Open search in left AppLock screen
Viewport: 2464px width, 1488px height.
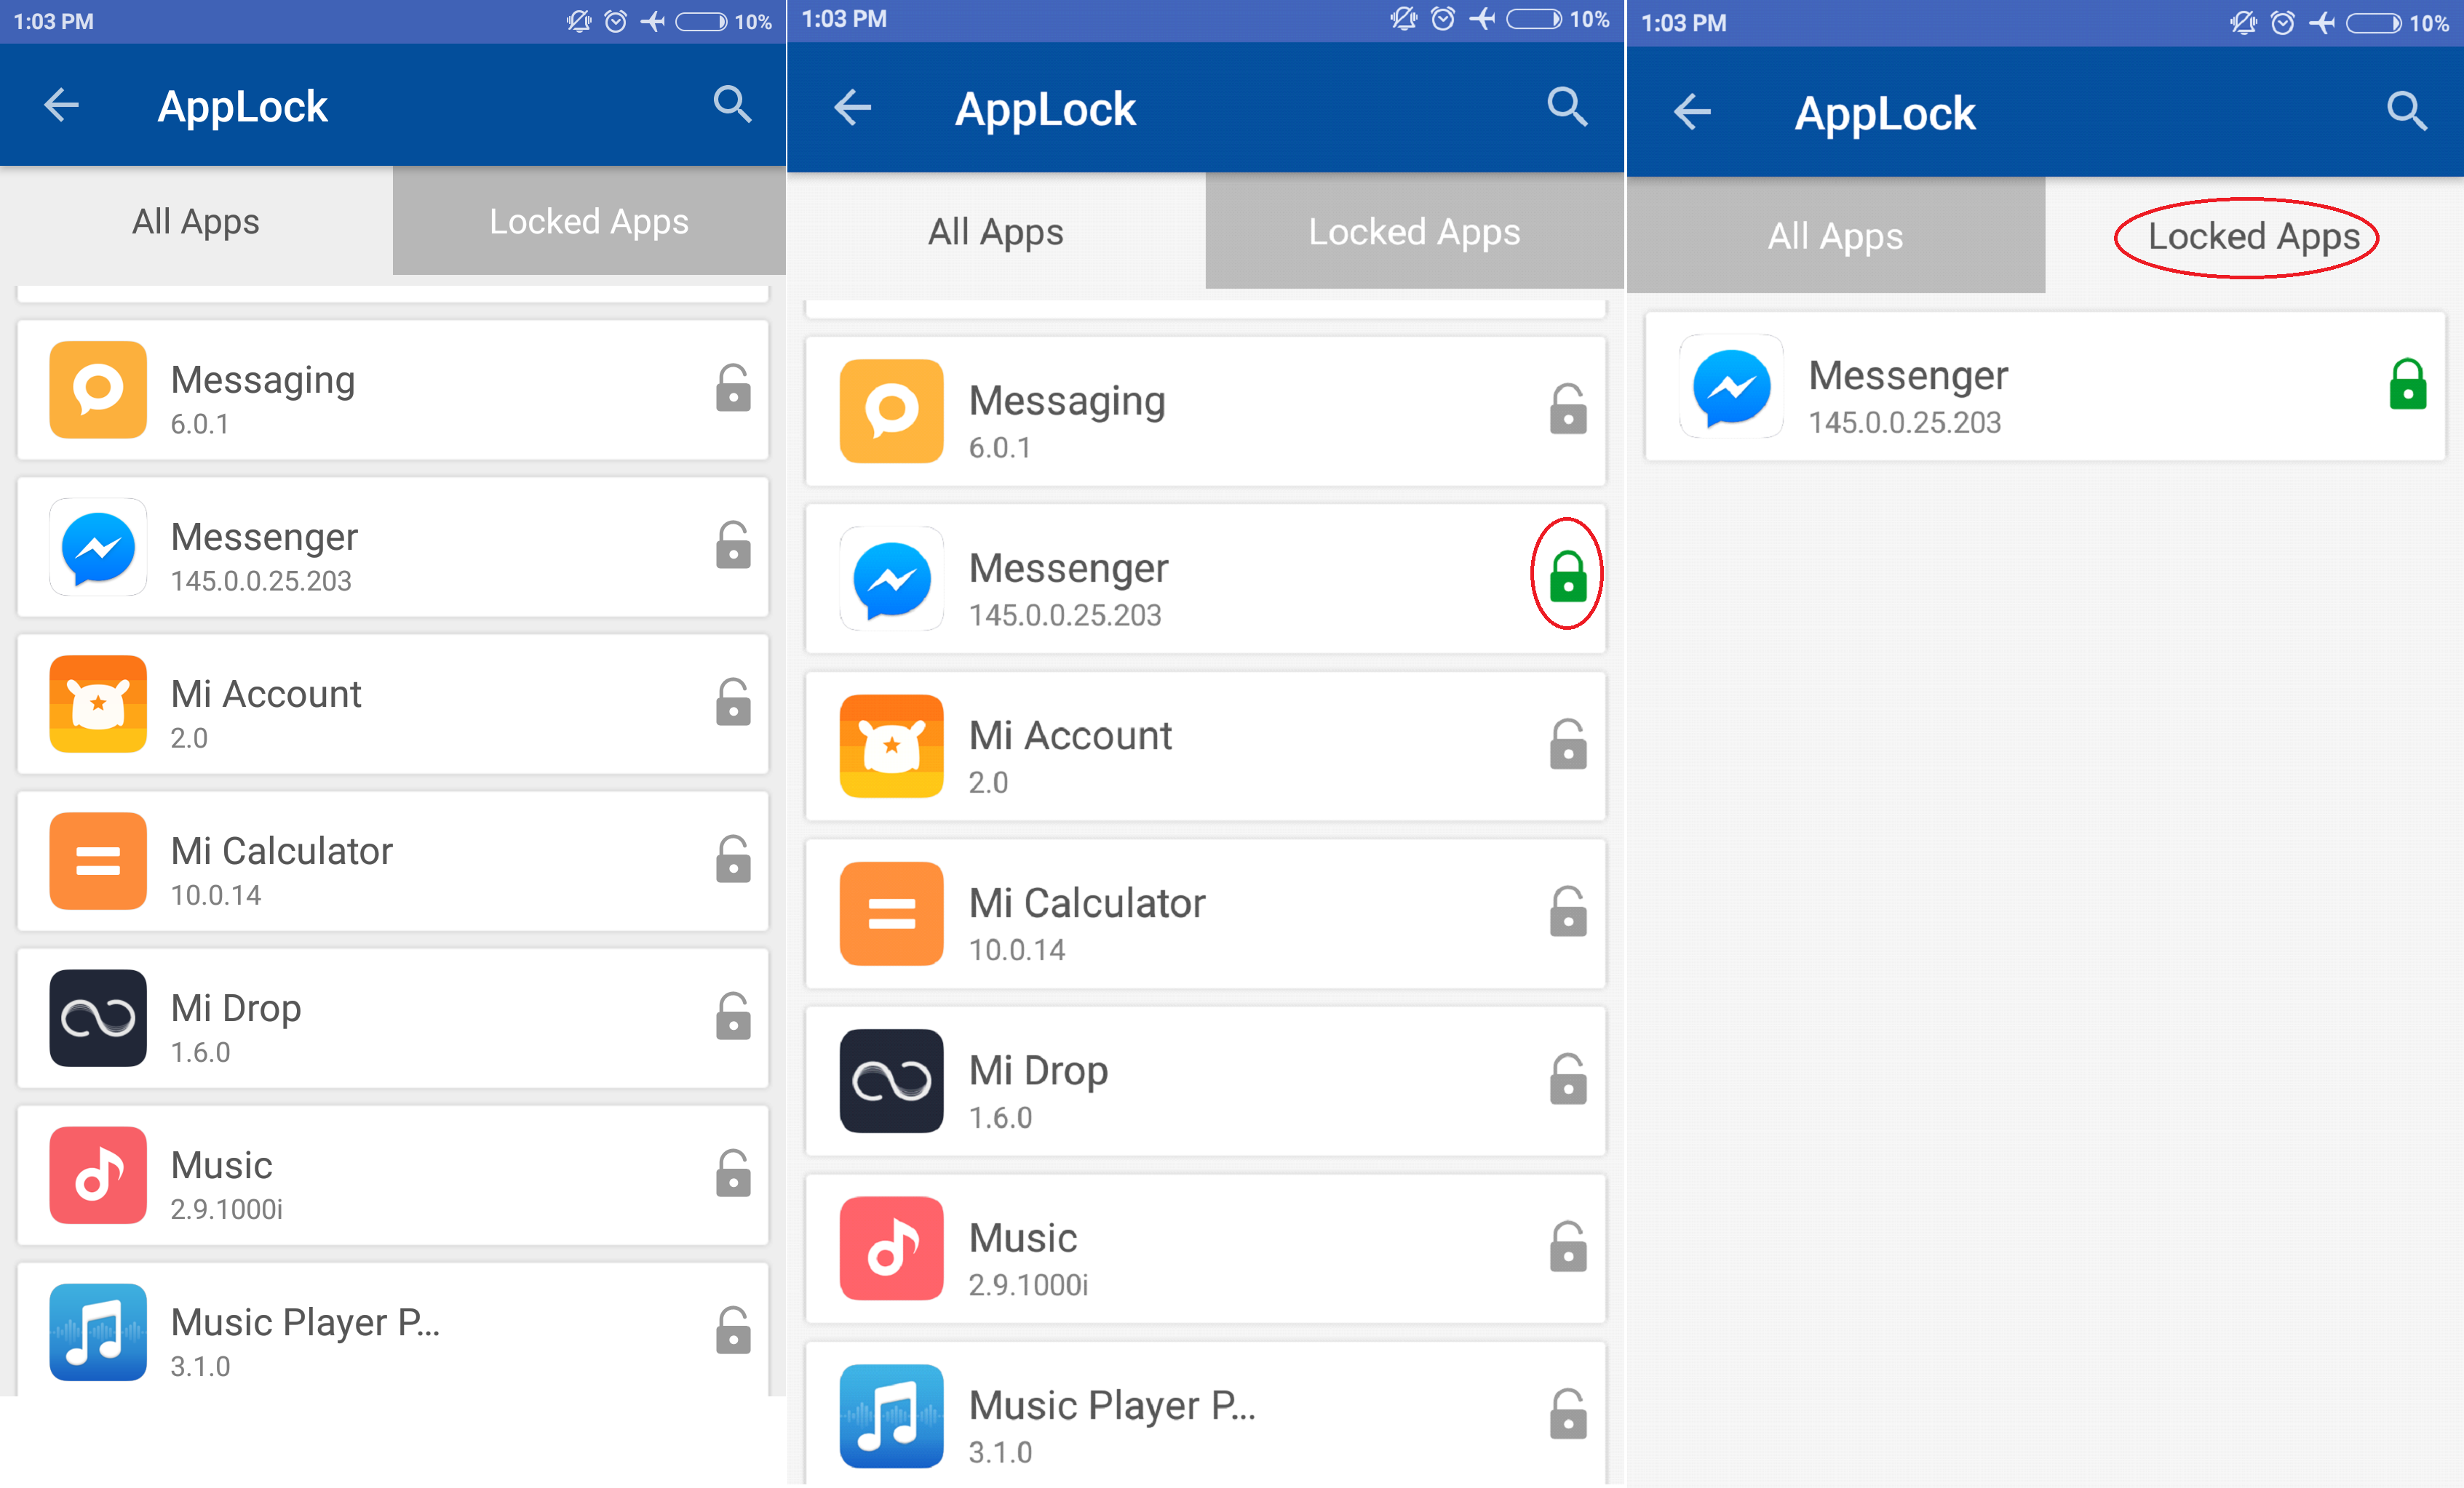[732, 104]
